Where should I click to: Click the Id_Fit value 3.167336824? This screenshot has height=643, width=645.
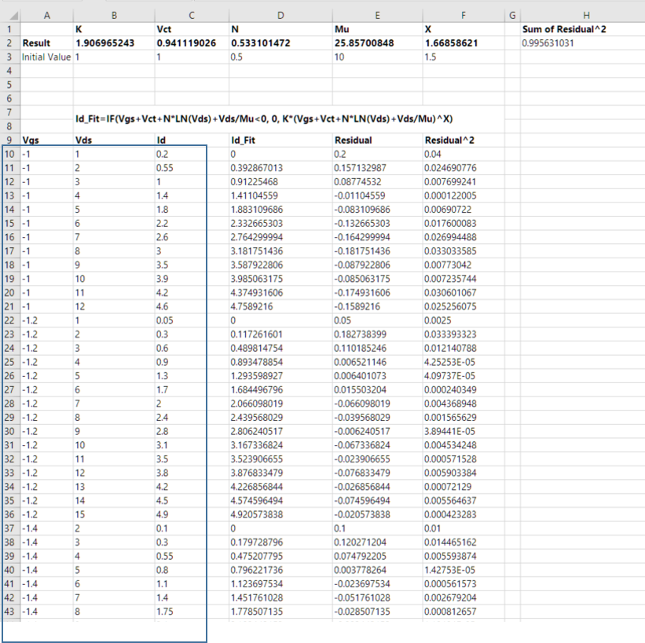click(x=280, y=445)
